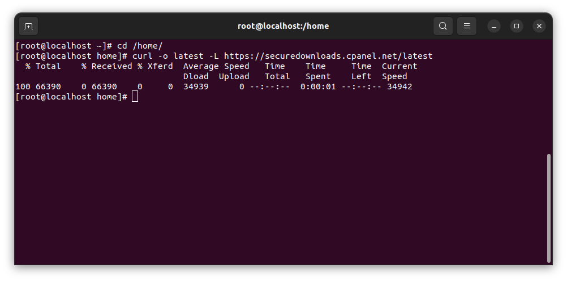Click the 'Xferd' column header

(x=160, y=66)
